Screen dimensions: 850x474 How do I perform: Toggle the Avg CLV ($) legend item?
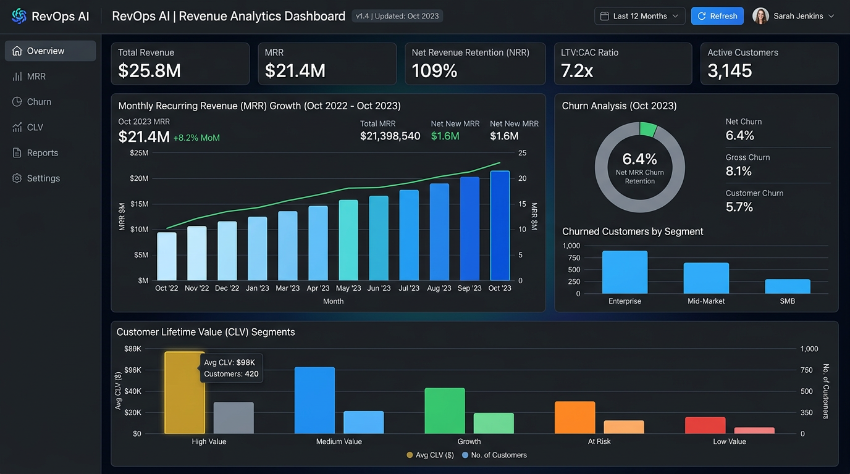coord(430,455)
